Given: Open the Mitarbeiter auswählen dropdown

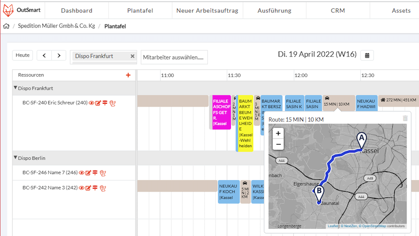Looking at the screenshot, I should pos(174,57).
